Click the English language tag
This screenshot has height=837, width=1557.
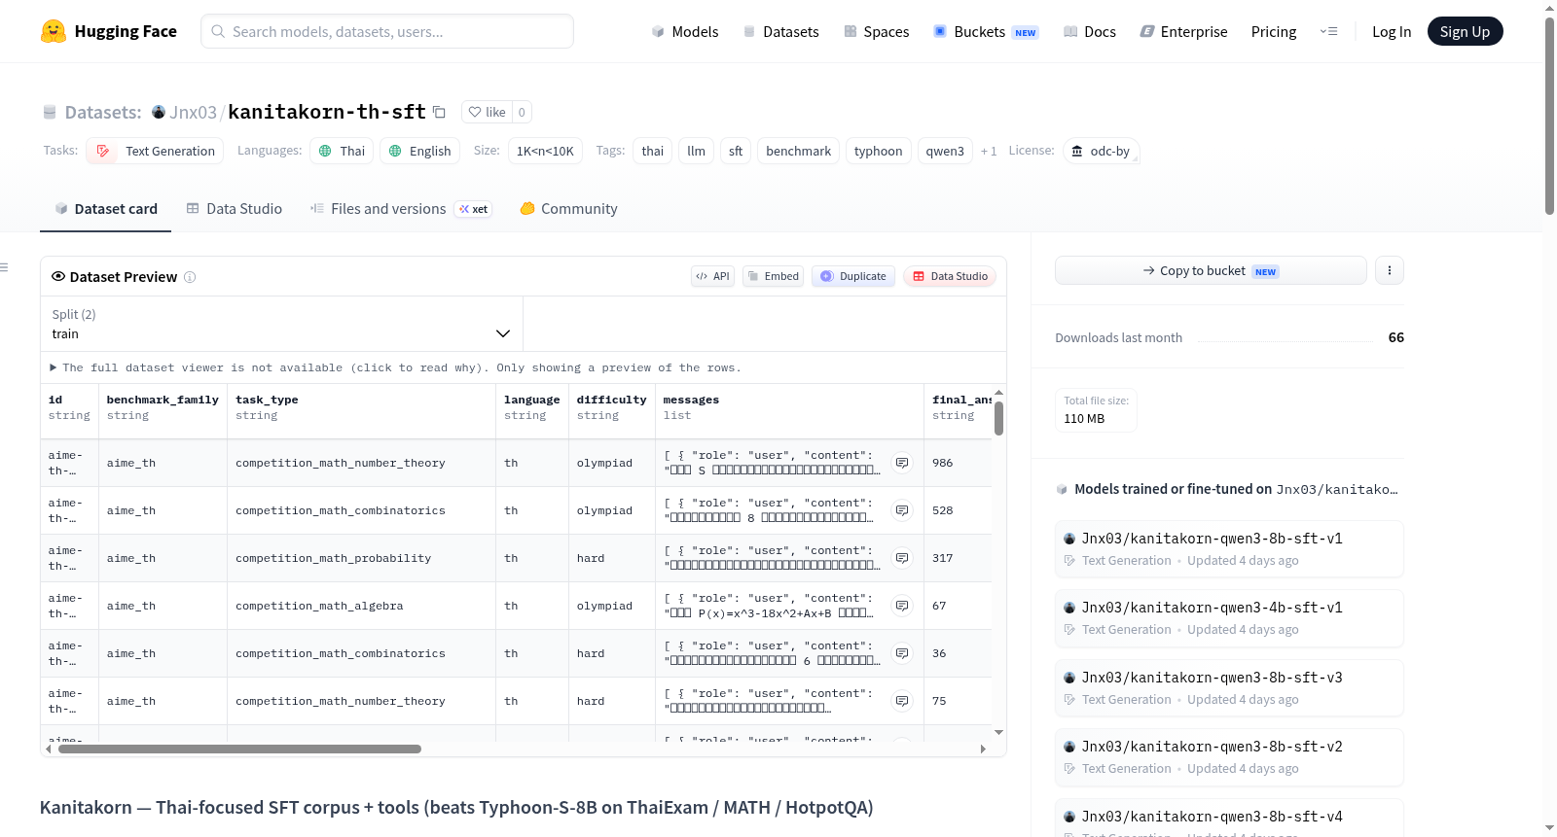[x=419, y=151]
